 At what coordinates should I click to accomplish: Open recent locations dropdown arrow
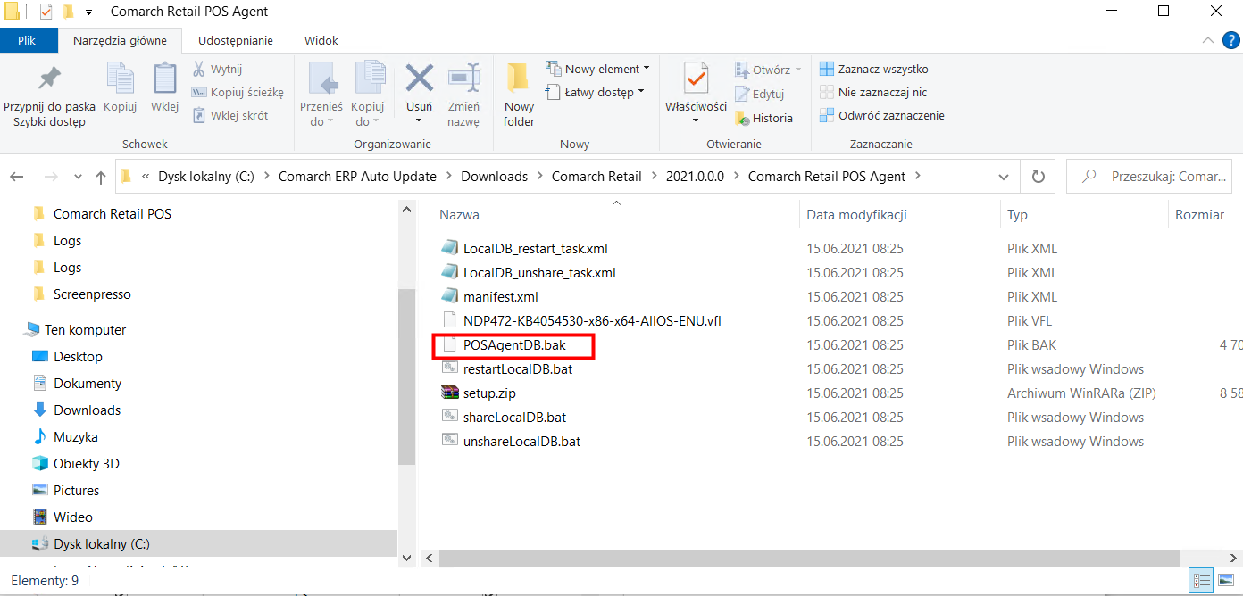[78, 177]
